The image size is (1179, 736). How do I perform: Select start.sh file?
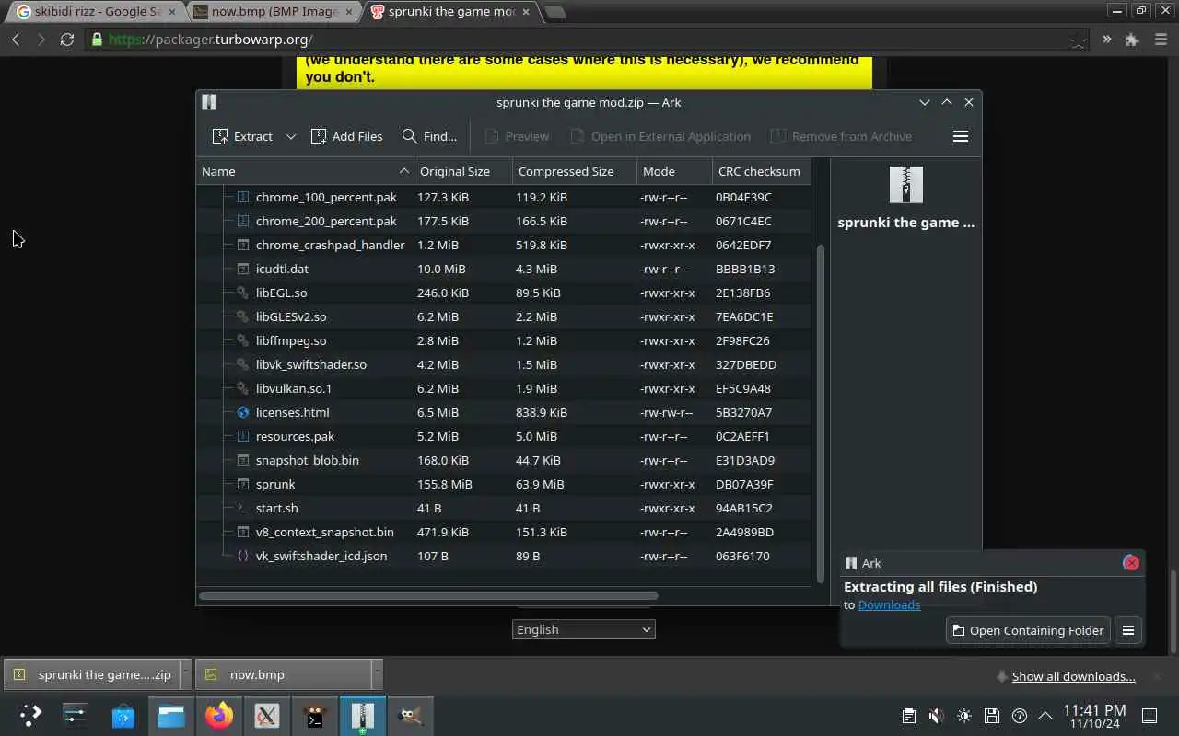[504, 508]
